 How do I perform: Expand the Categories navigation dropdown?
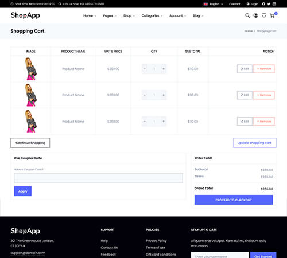tap(152, 15)
